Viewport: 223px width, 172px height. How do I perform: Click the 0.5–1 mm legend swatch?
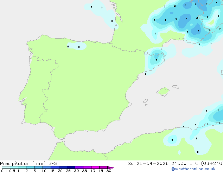click(14, 167)
